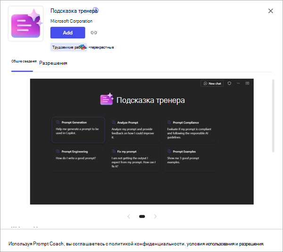Click the Copilot badge beside the app title
This screenshot has height=252, width=283.
(96, 9)
